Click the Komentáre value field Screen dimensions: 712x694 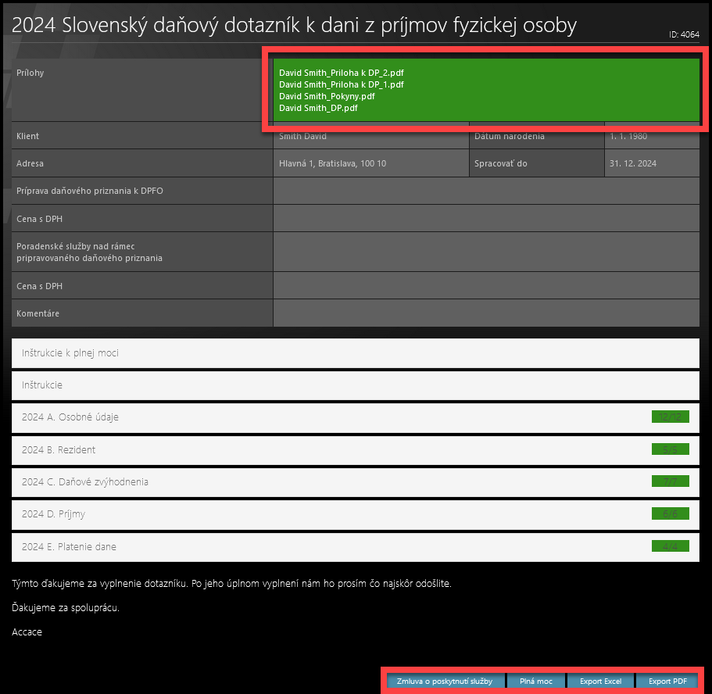tap(485, 313)
